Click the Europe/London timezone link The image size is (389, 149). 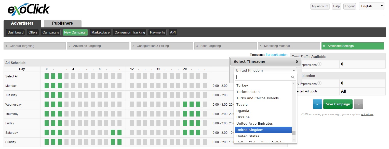coord(276,55)
